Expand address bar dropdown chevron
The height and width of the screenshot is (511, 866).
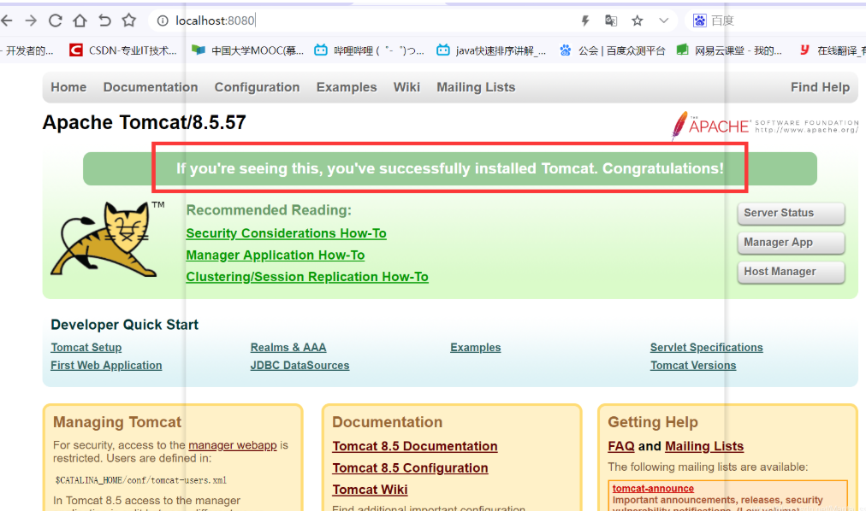coord(664,21)
